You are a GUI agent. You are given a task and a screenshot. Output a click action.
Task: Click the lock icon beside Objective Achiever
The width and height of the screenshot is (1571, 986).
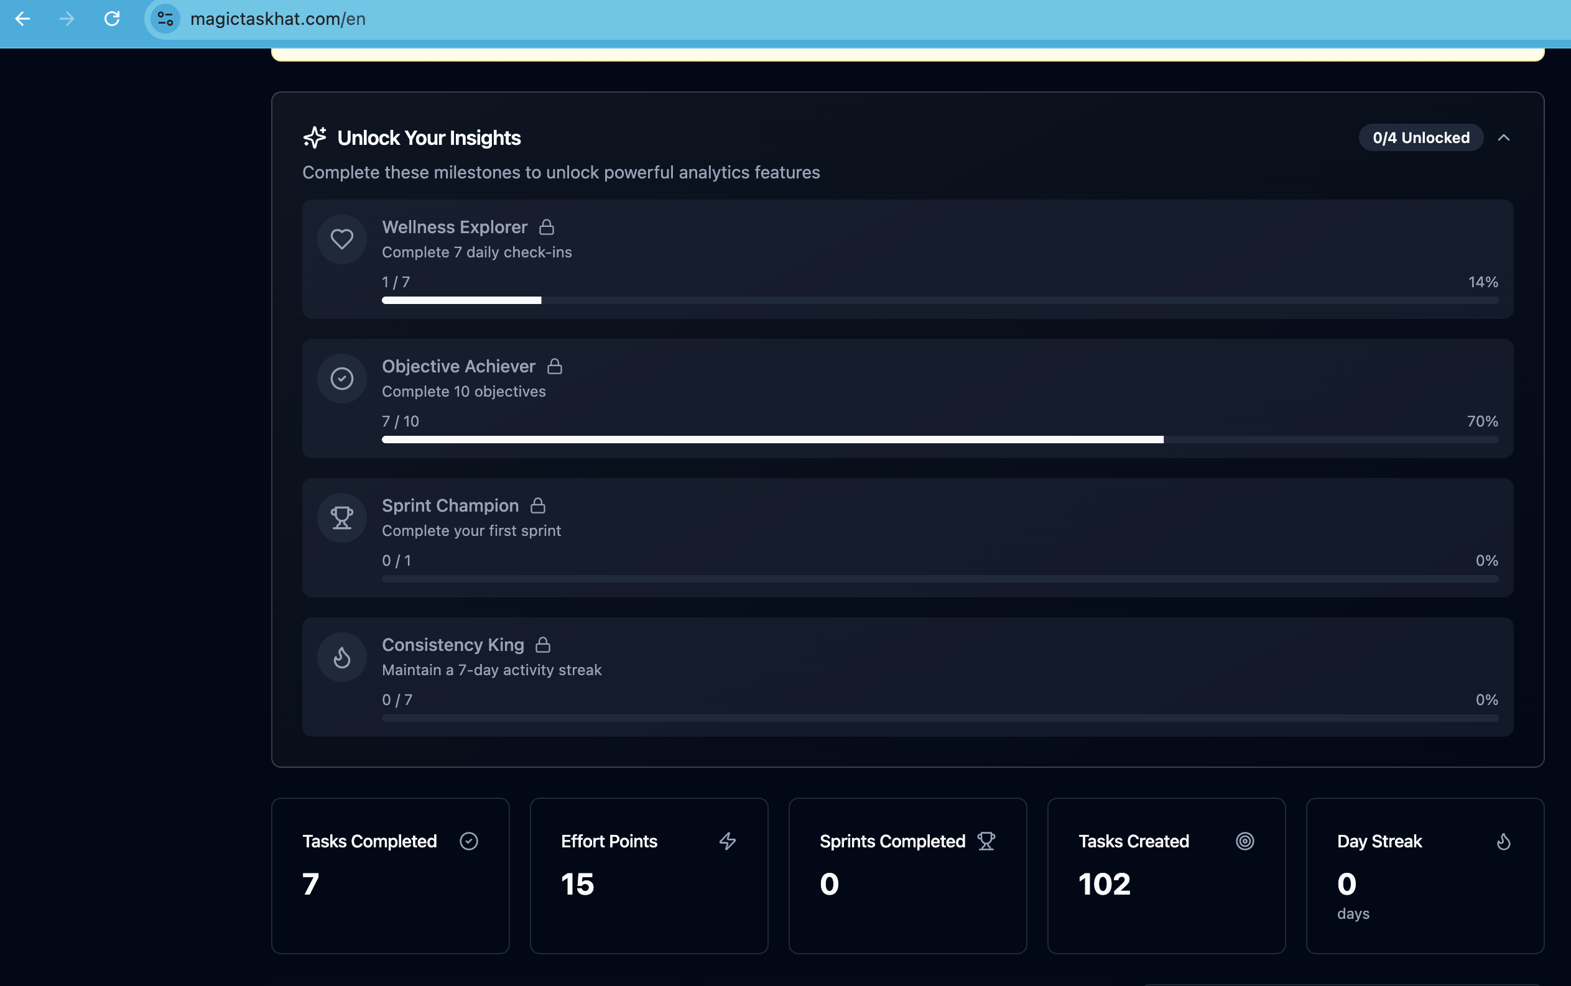click(555, 367)
